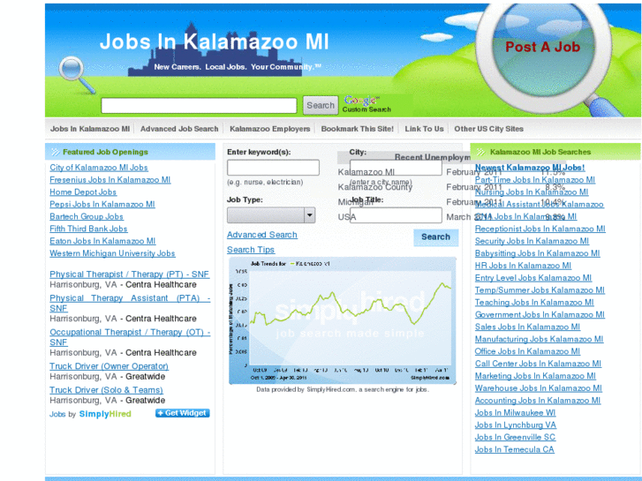The width and height of the screenshot is (642, 481).
Task: Click the Jobs In Kalamazoo MI site title
Action: coord(214,41)
